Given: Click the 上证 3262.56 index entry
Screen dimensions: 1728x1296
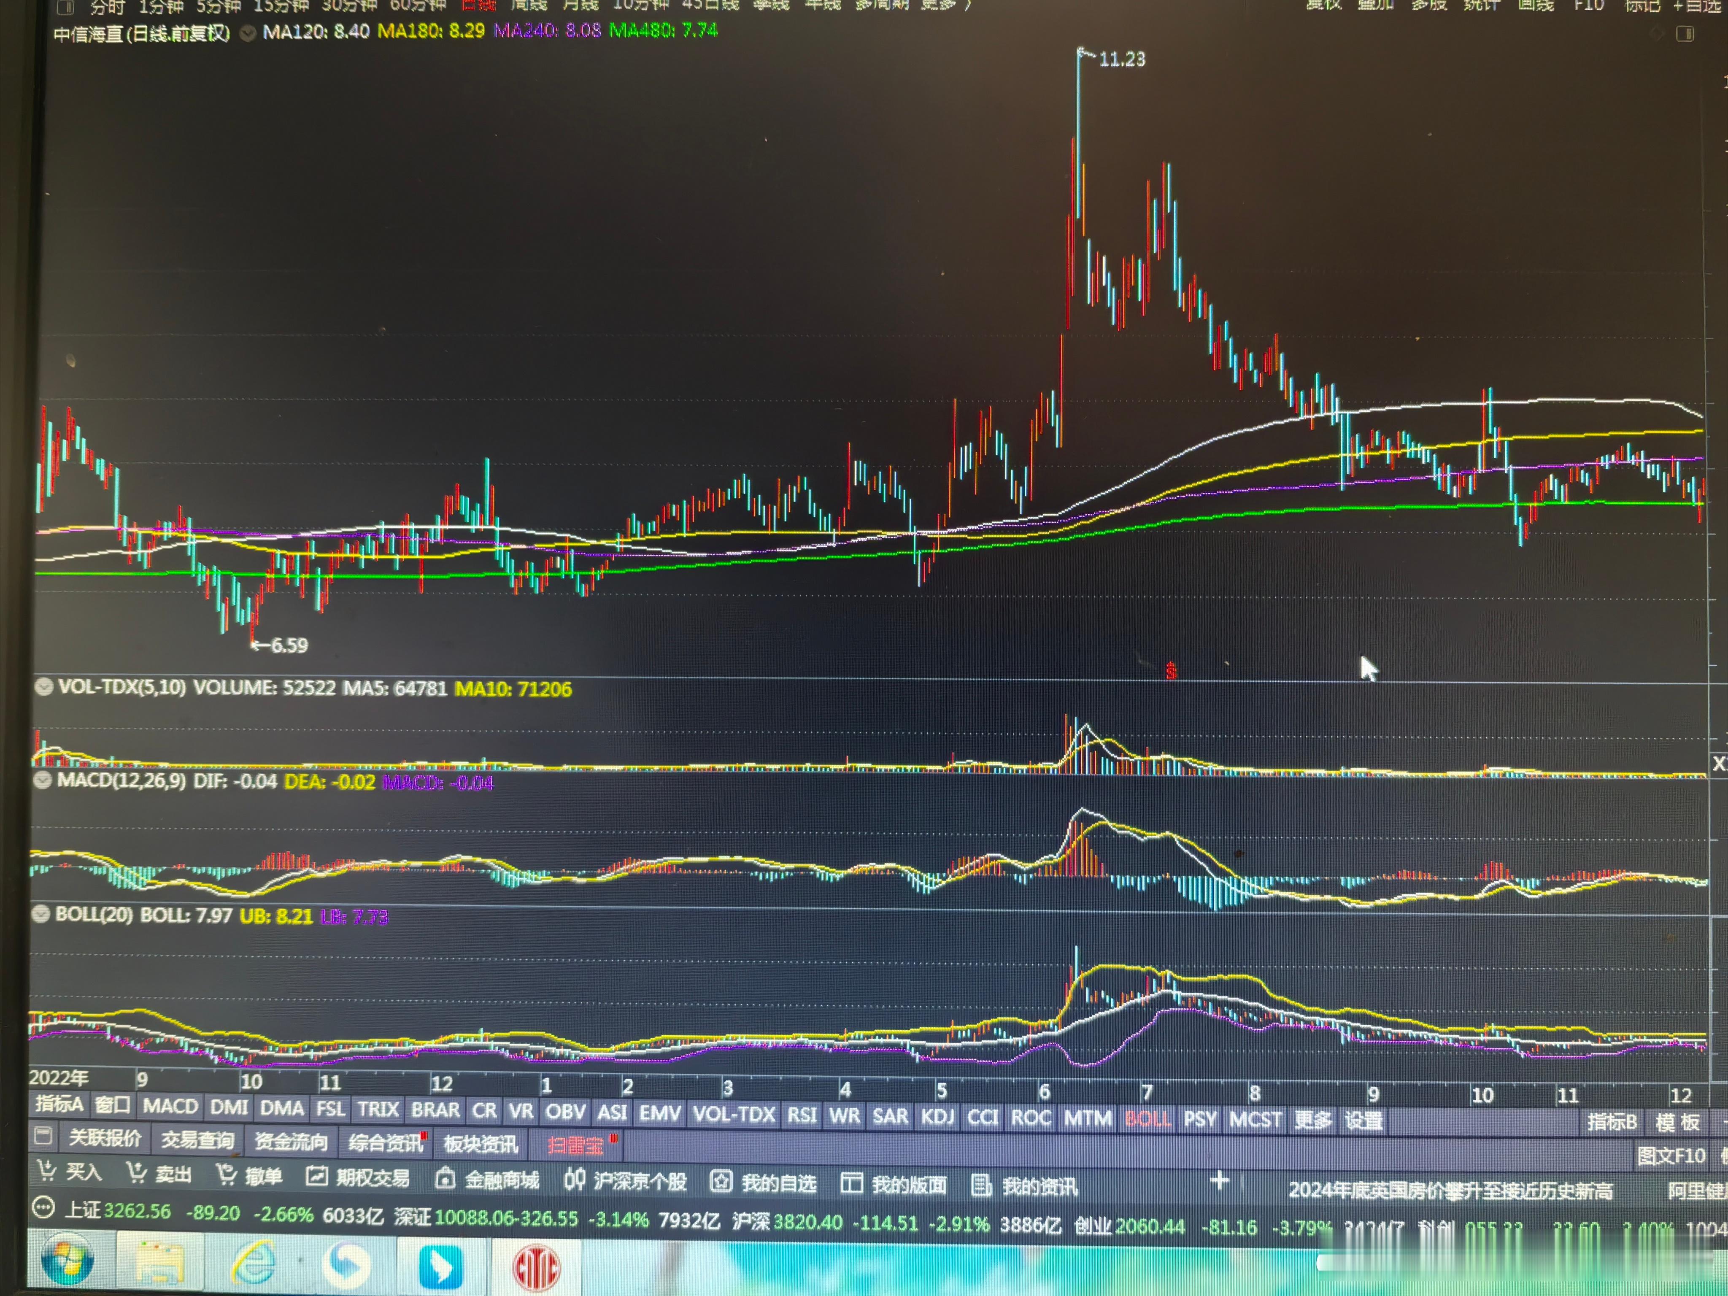Looking at the screenshot, I should [x=117, y=1210].
